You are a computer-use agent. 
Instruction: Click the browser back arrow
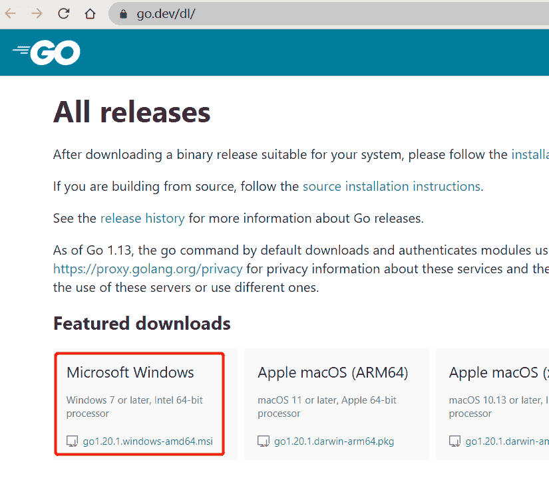point(11,13)
